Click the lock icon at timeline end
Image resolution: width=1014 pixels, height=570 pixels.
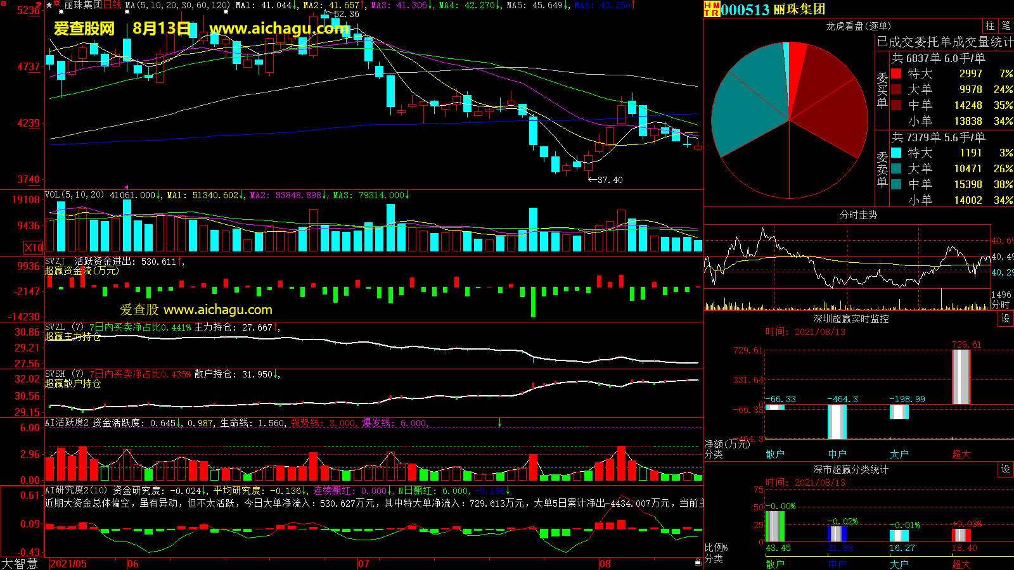click(x=698, y=561)
